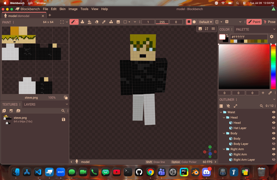Open the color panel gear settings
Screen dimensions: 277x180
click(x=272, y=37)
